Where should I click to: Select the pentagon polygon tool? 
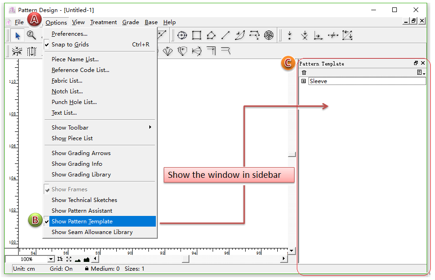tap(211, 35)
